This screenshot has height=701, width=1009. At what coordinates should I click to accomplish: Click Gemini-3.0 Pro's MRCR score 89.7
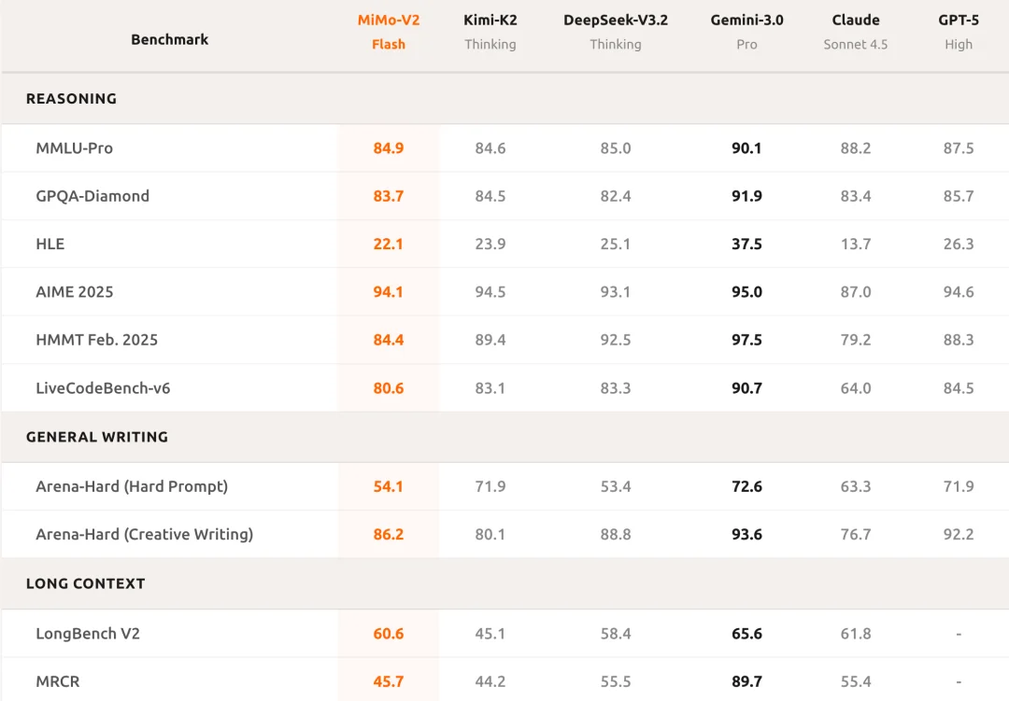tap(746, 681)
